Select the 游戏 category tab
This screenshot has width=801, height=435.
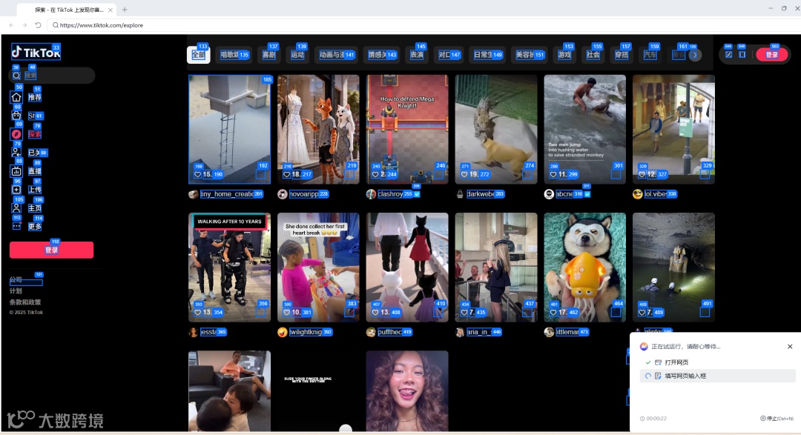(x=564, y=55)
